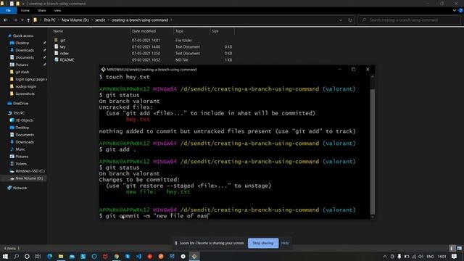The height and width of the screenshot is (261, 464).
Task: Click Stop sharing in Loom bar
Action: tap(263, 244)
